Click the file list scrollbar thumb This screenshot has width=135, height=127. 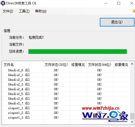[132, 116]
